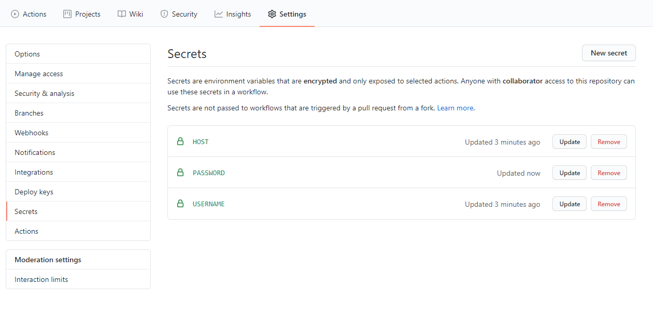The image size is (653, 313).
Task: Click the Actions play icon in the top navigation
Action: [15, 14]
